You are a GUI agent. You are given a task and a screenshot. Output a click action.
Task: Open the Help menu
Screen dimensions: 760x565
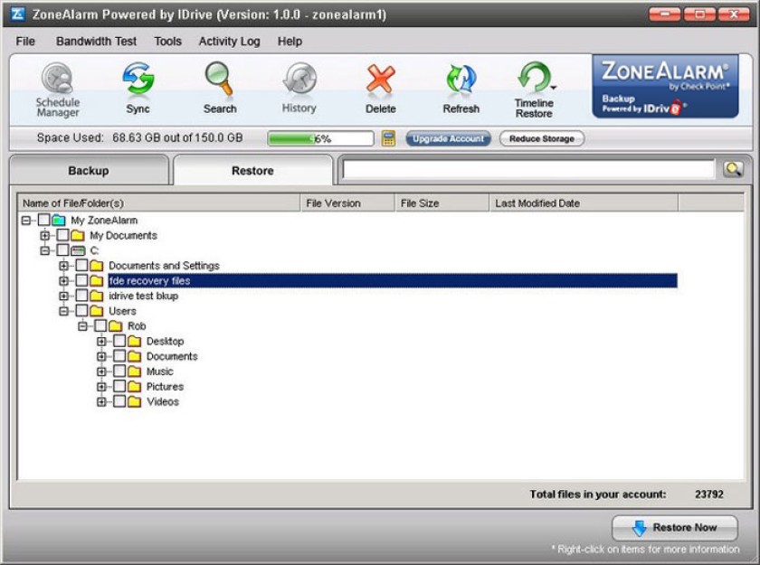290,42
